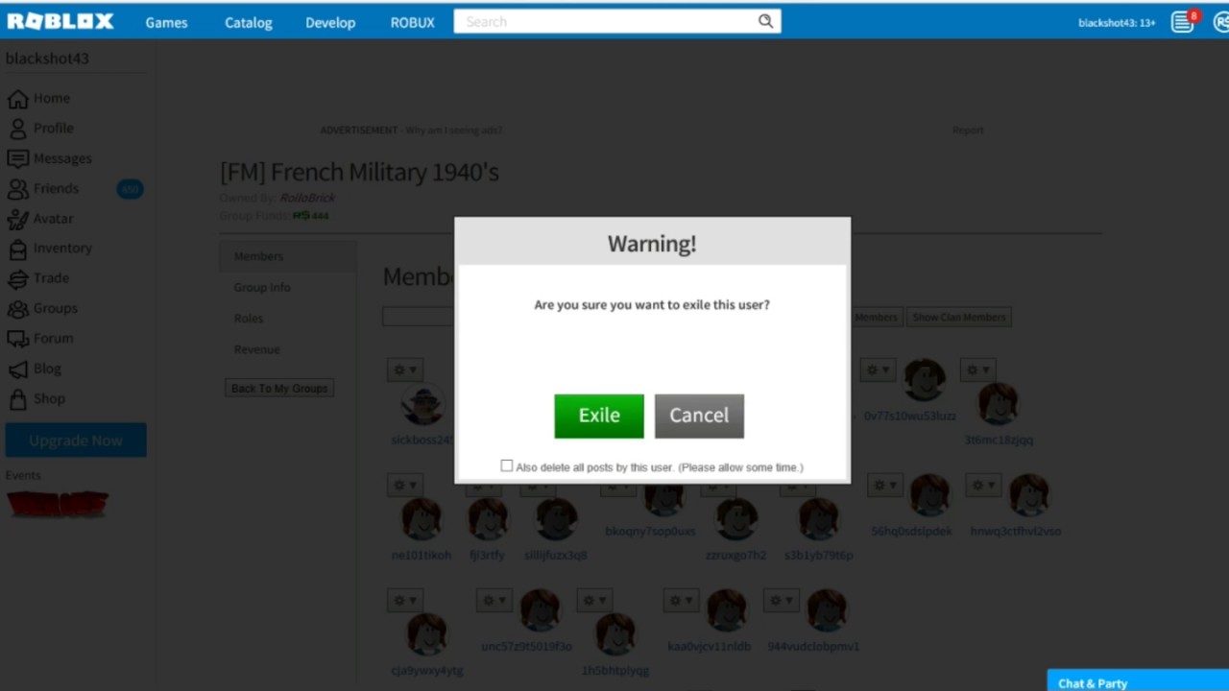Click the top search input field
This screenshot has height=691, width=1229.
pos(606,21)
